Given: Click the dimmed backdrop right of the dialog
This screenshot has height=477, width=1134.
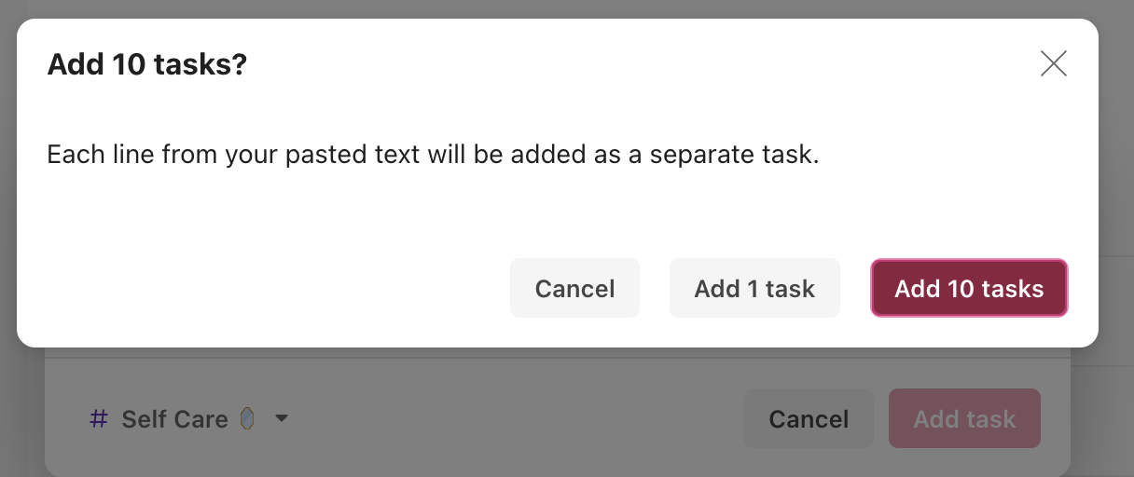Looking at the screenshot, I should [x=1116, y=186].
